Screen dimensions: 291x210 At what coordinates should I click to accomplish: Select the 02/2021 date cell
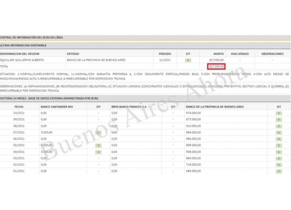click(19, 164)
